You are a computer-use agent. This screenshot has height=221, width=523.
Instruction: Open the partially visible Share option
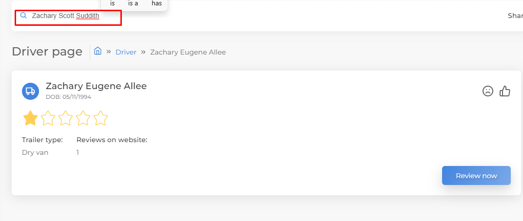515,16
